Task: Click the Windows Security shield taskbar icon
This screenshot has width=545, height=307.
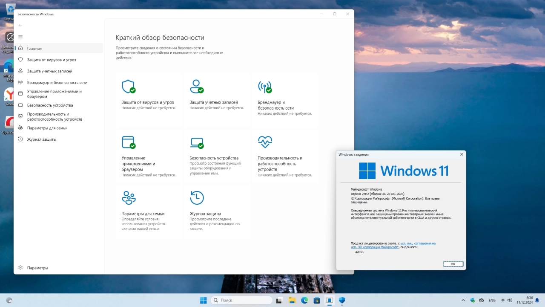Action: 342,300
